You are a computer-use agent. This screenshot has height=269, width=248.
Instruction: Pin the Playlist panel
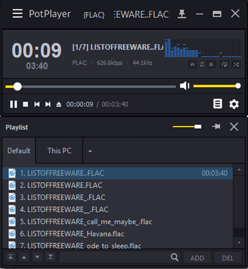pos(216,127)
